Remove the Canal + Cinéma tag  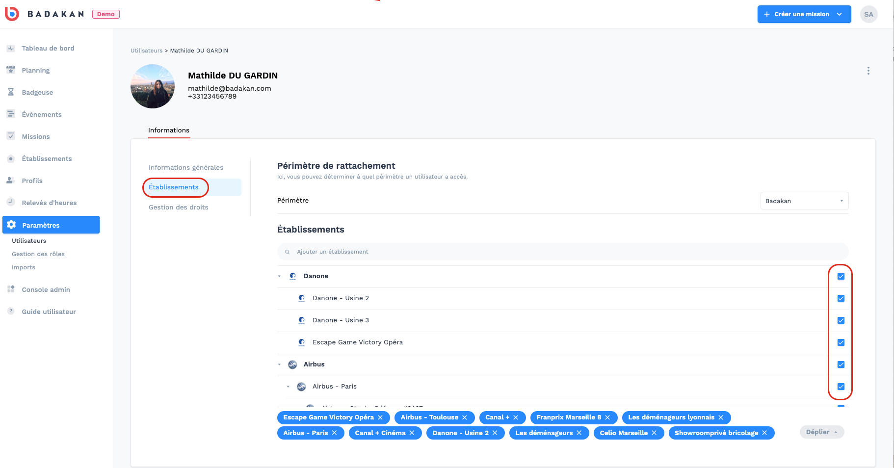pyautogui.click(x=412, y=433)
